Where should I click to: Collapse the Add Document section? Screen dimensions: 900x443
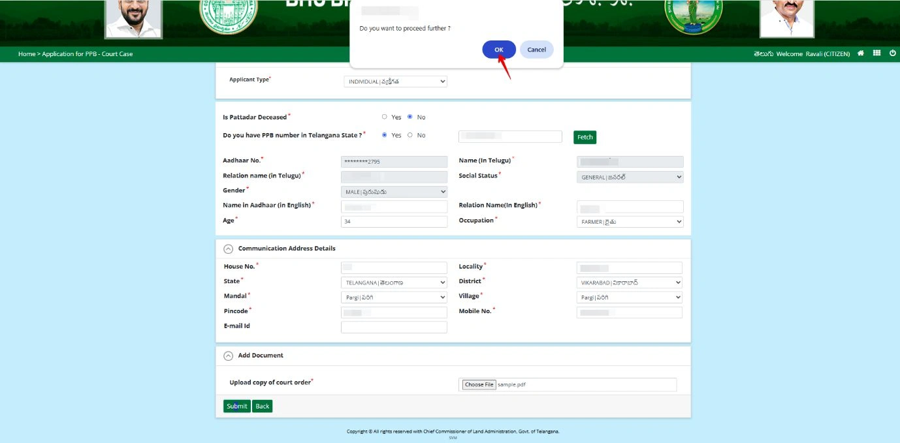point(228,356)
